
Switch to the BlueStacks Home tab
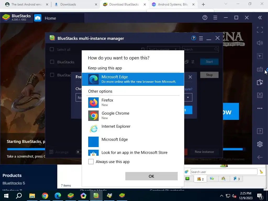(59, 18)
